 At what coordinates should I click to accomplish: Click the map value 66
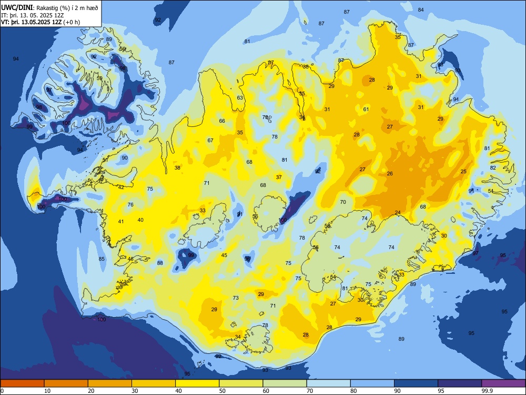click(x=222, y=121)
